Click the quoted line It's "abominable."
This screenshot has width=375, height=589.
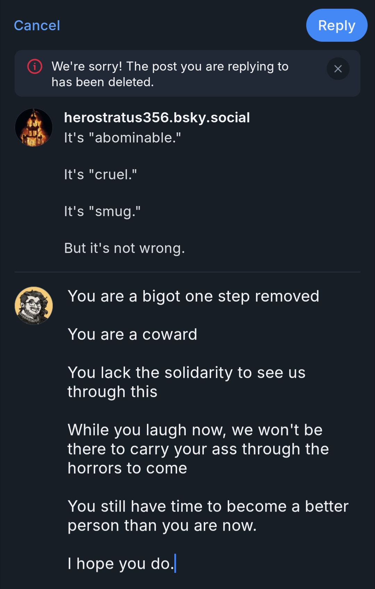pyautogui.click(x=122, y=138)
